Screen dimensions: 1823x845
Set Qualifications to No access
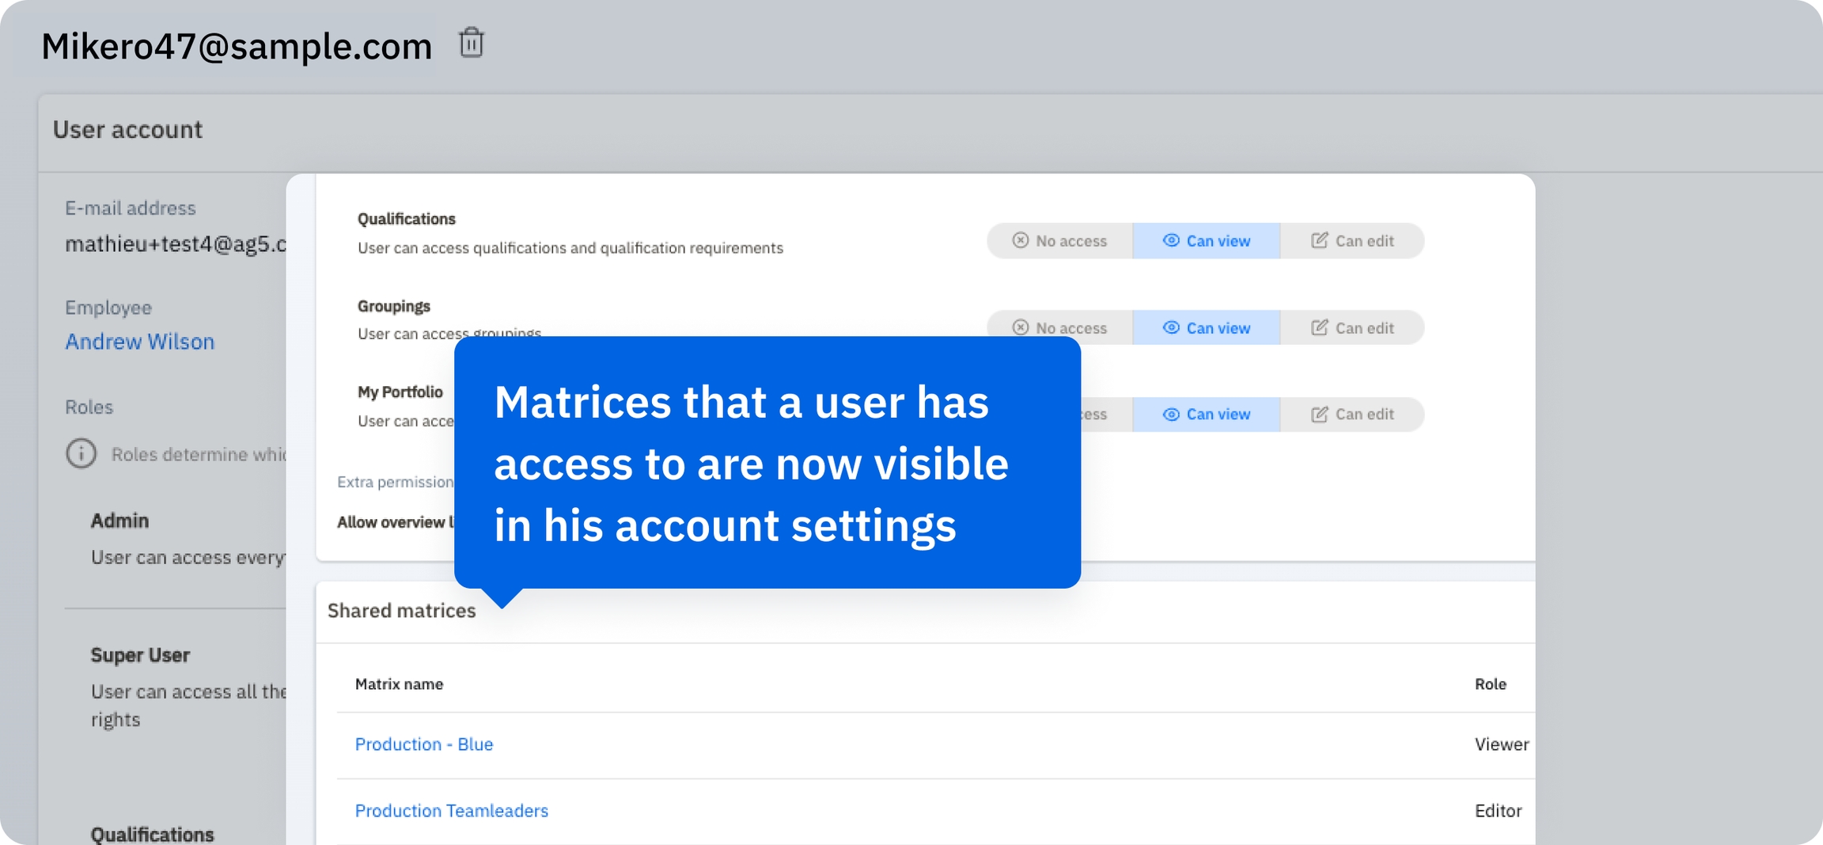[1059, 241]
